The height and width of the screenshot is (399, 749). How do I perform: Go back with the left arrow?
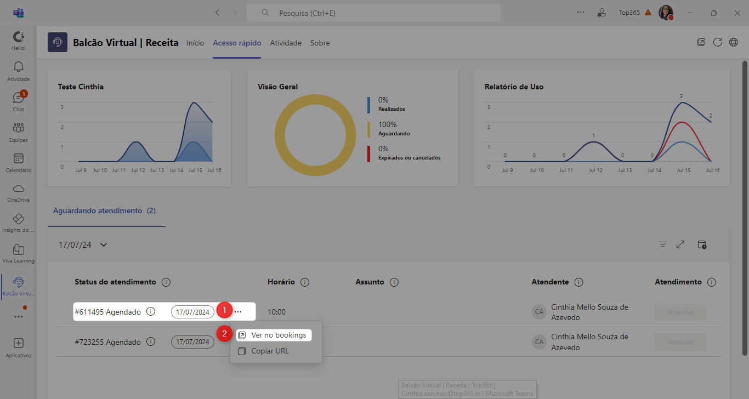click(x=217, y=12)
